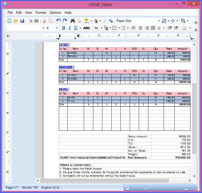Open the Options menu
Image resolution: width=202 pixels, height=193 pixels.
point(55,13)
